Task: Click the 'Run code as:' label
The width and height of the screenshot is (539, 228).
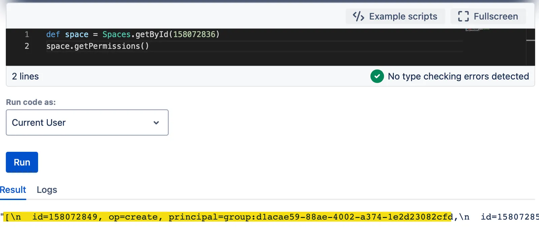Action: point(31,102)
